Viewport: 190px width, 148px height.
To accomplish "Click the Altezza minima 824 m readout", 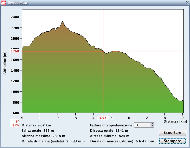I will 110,136.
